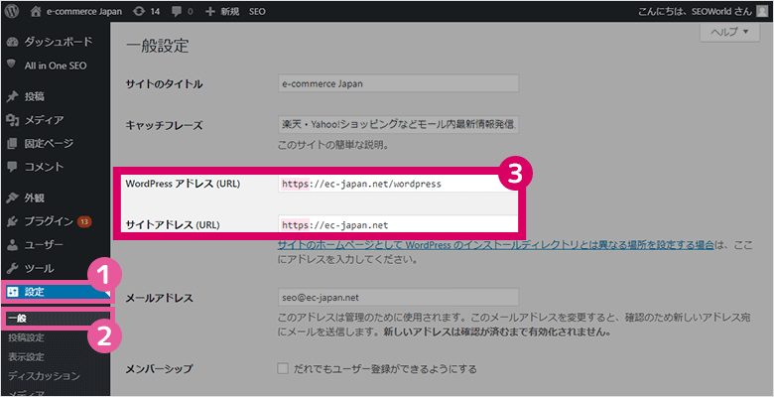Click the キャッチフレーズ input field
The image size is (774, 397).
pos(398,124)
